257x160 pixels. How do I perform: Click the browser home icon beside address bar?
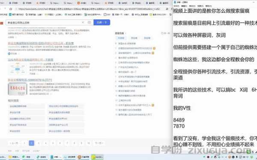(x=11, y=9)
